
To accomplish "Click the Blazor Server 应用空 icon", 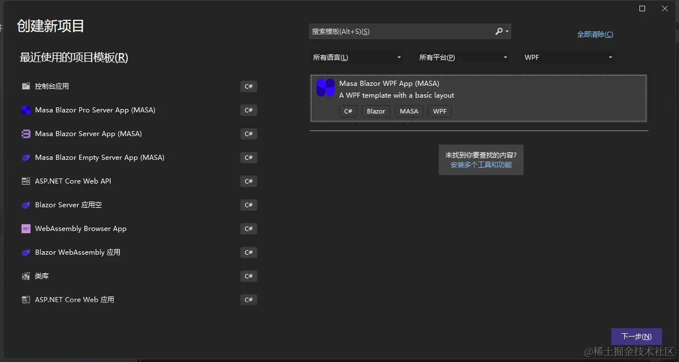I will coord(25,205).
